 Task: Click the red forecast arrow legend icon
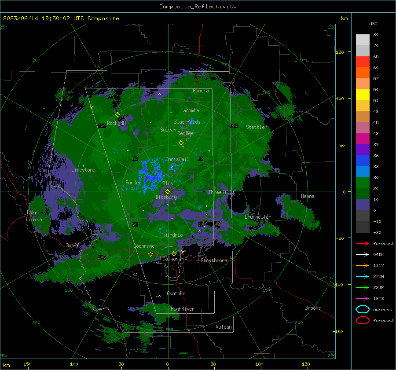pyautogui.click(x=363, y=243)
